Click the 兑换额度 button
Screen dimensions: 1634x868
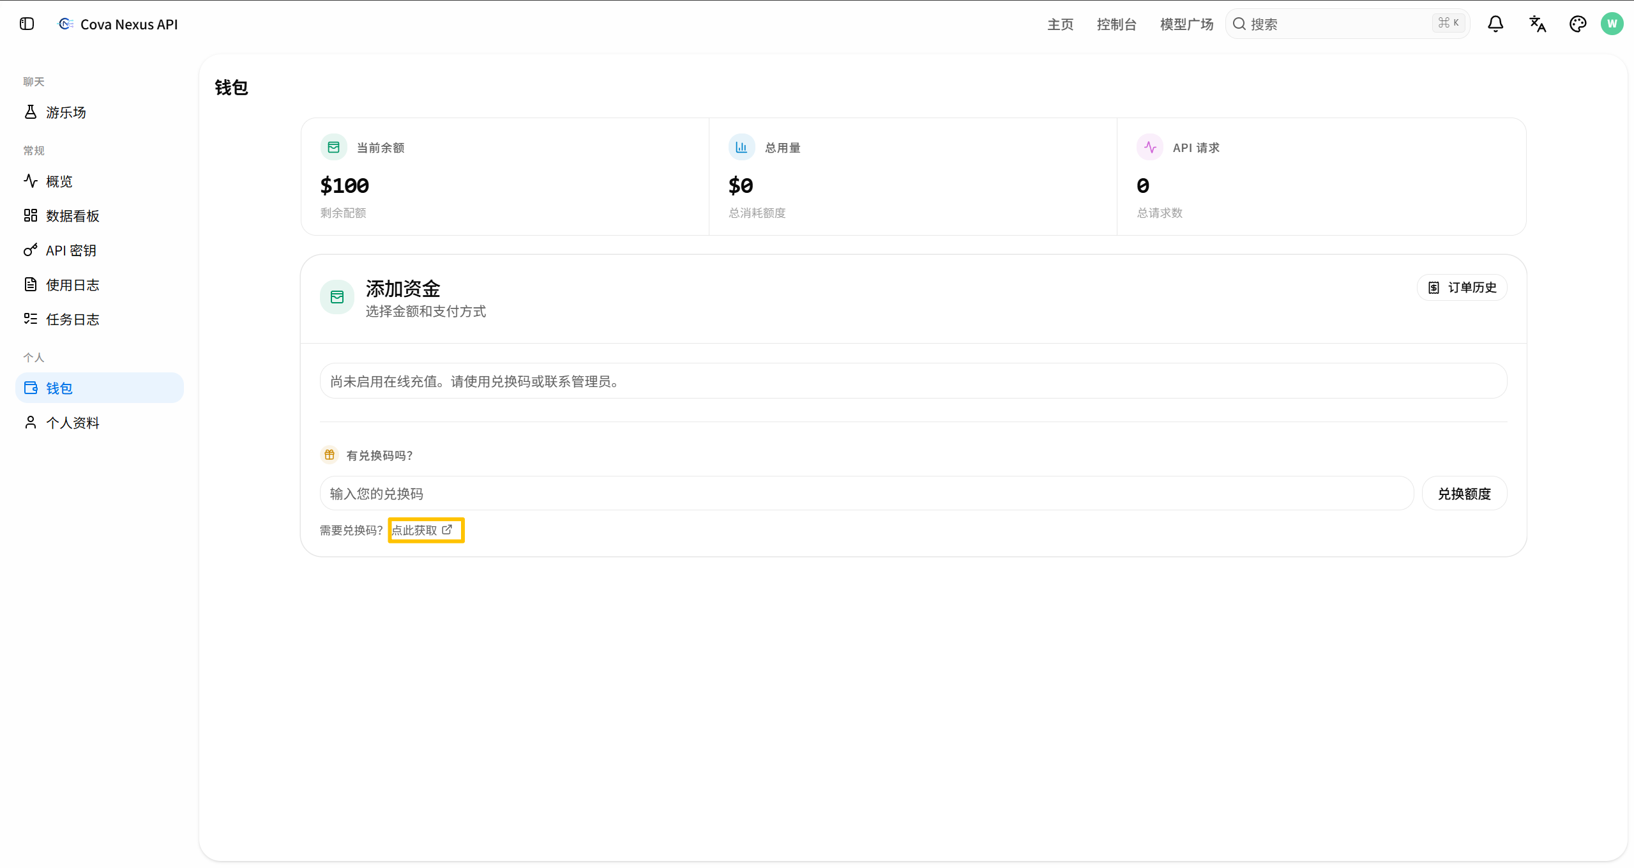(1464, 493)
